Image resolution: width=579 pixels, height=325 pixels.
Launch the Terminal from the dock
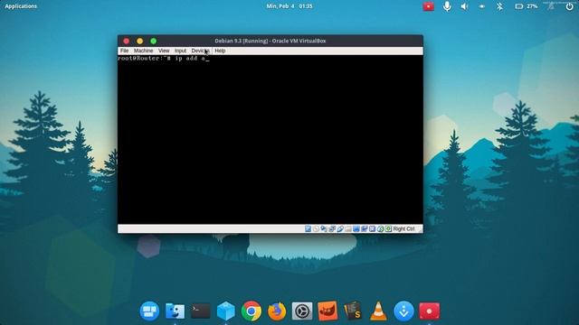(x=201, y=311)
